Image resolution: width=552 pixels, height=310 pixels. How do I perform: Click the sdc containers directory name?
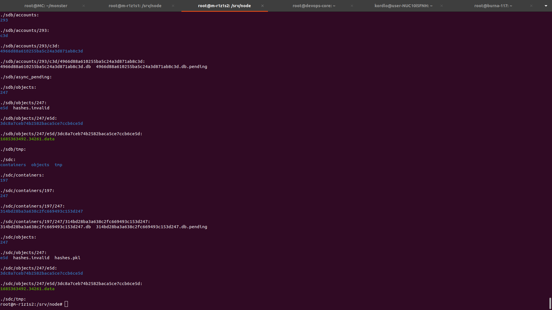(x=13, y=165)
